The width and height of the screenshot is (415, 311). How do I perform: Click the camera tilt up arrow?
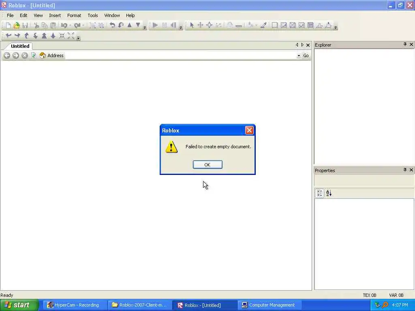pyautogui.click(x=26, y=36)
